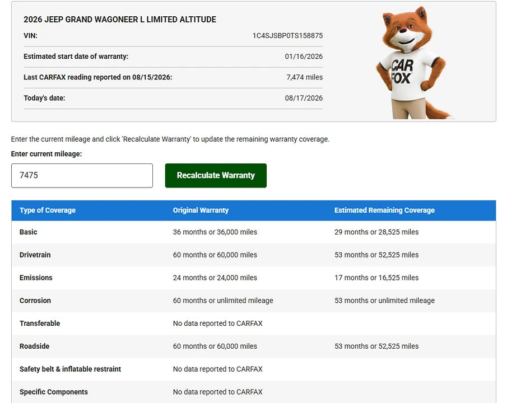
Task: Click Basic remaining 29 months or 28,525 miles
Action: 376,232
